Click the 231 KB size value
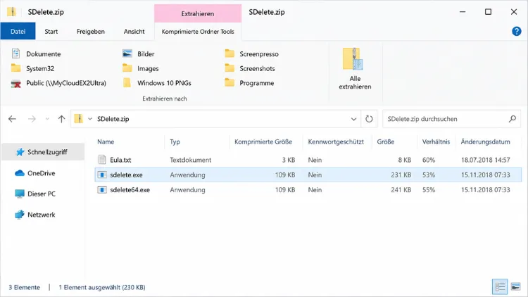The image size is (528, 297). pyautogui.click(x=401, y=175)
